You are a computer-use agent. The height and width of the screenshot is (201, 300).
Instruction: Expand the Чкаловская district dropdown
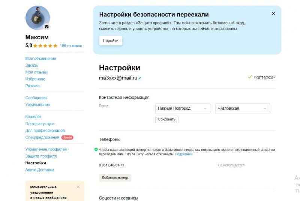coord(242,109)
